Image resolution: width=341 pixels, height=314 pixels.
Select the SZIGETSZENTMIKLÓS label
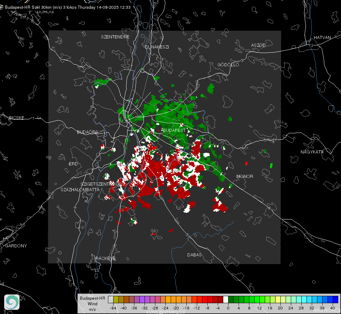point(103,184)
